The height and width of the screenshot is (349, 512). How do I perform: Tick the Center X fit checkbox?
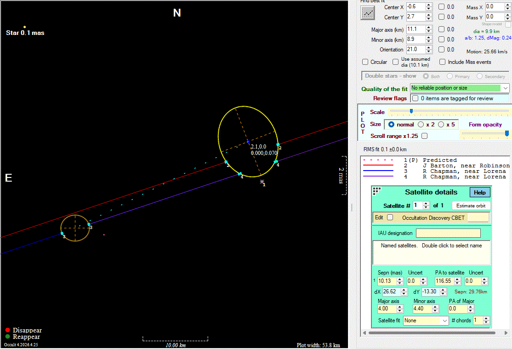(441, 6)
